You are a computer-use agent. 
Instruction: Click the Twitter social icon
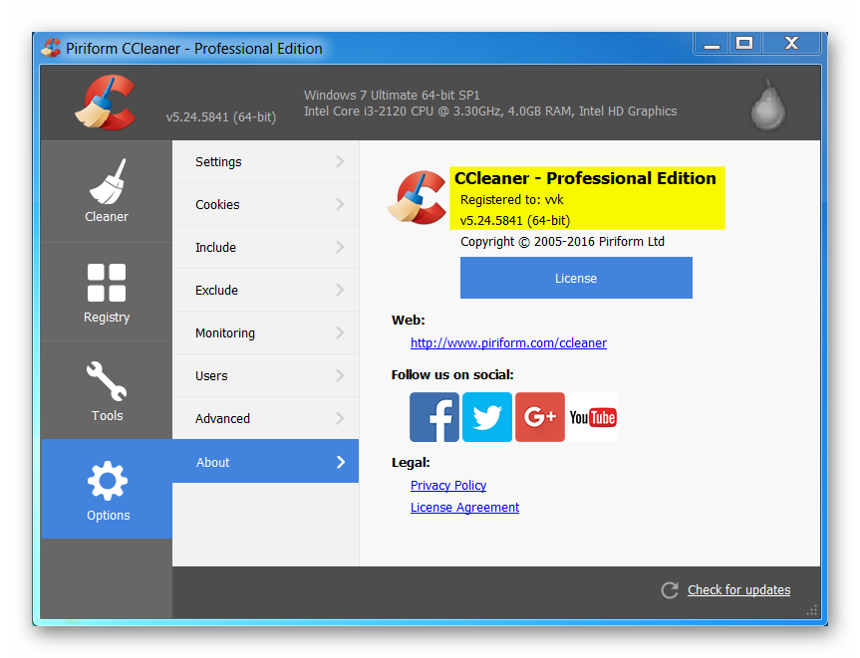point(487,417)
